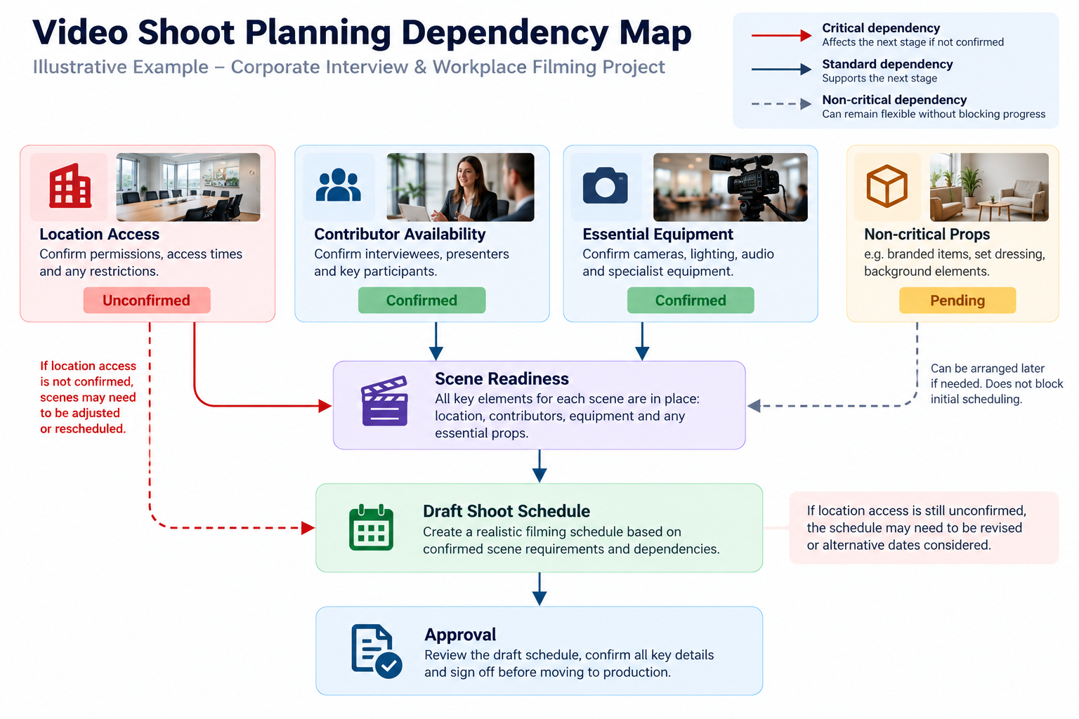This screenshot has width=1079, height=719.
Task: Click the document checkmark icon in Approval
Action: coord(377,651)
